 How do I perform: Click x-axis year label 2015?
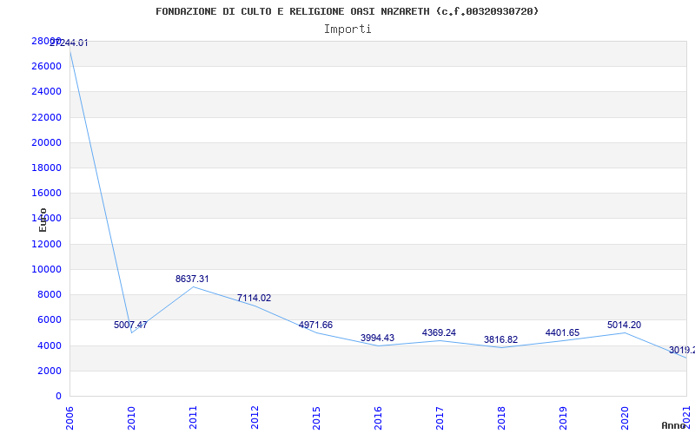[316, 418]
